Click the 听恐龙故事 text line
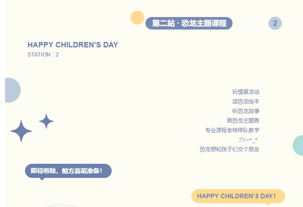303x207 pixels. coord(246,111)
